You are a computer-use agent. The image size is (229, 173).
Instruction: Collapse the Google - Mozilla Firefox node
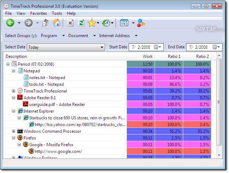coord(19,145)
